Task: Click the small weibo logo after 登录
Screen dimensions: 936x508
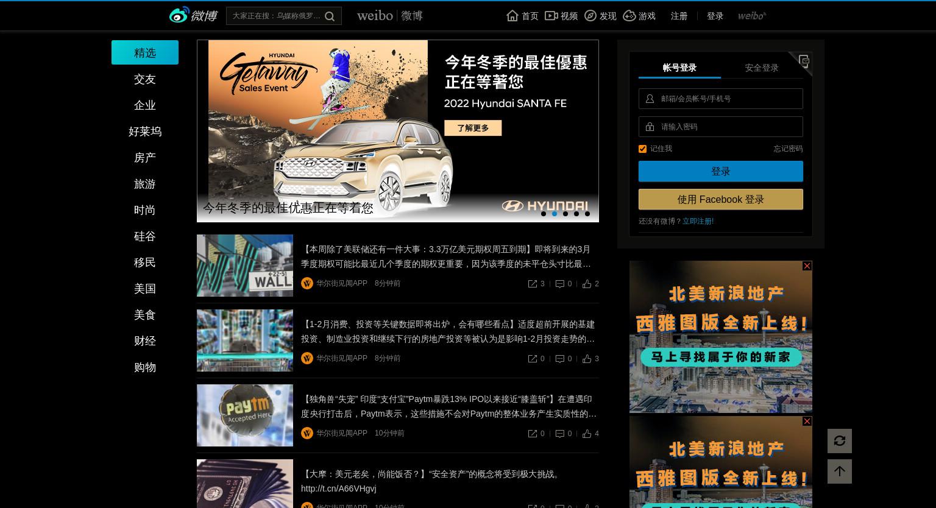Action: tap(752, 16)
